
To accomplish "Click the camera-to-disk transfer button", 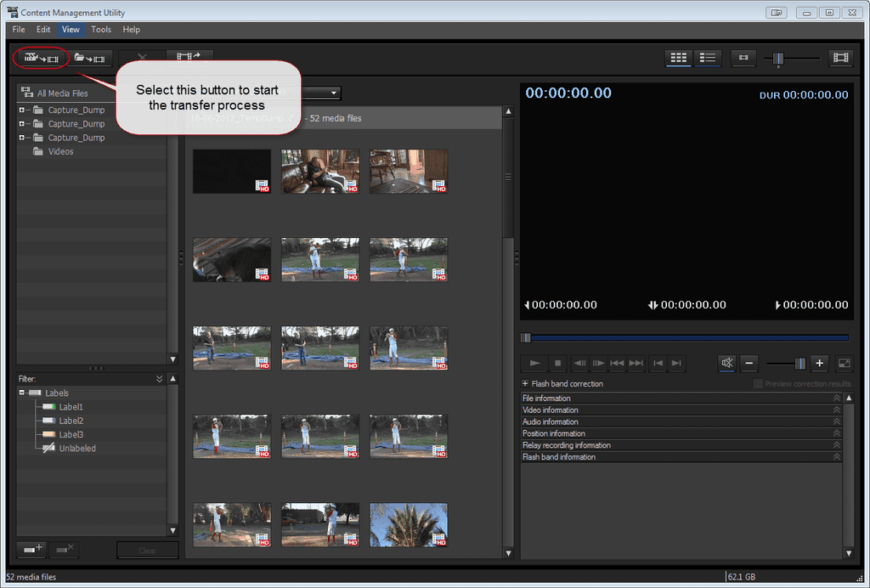I will click(41, 59).
